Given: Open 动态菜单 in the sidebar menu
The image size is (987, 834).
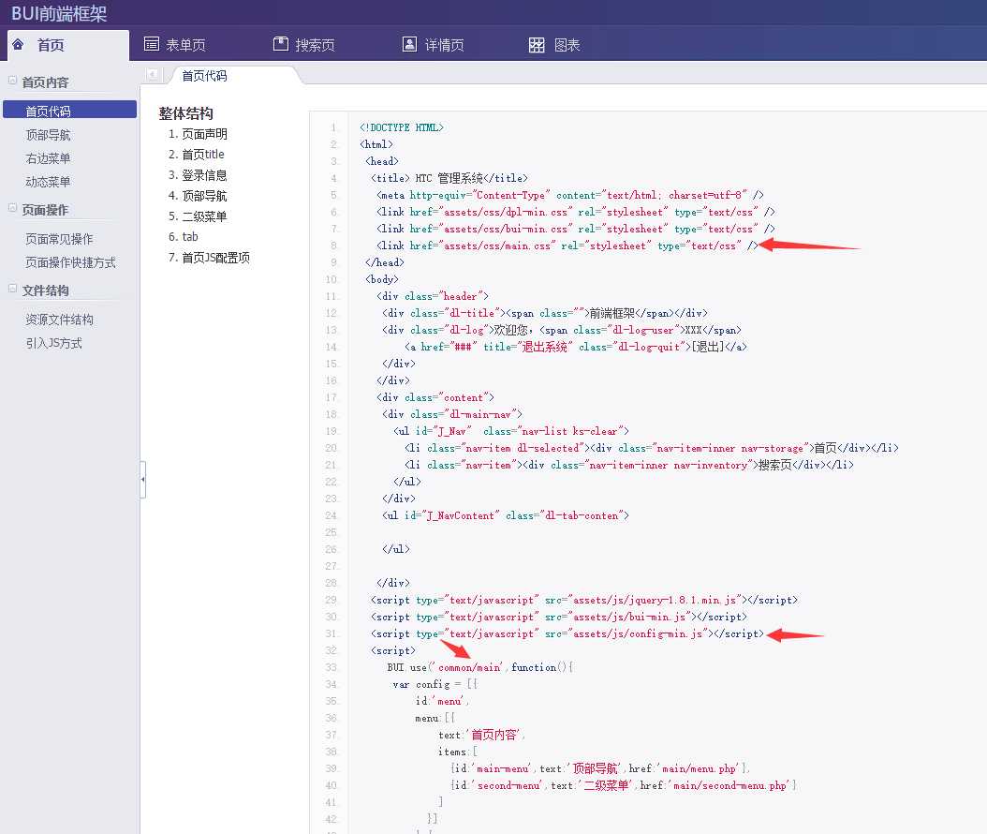Looking at the screenshot, I should [x=48, y=182].
